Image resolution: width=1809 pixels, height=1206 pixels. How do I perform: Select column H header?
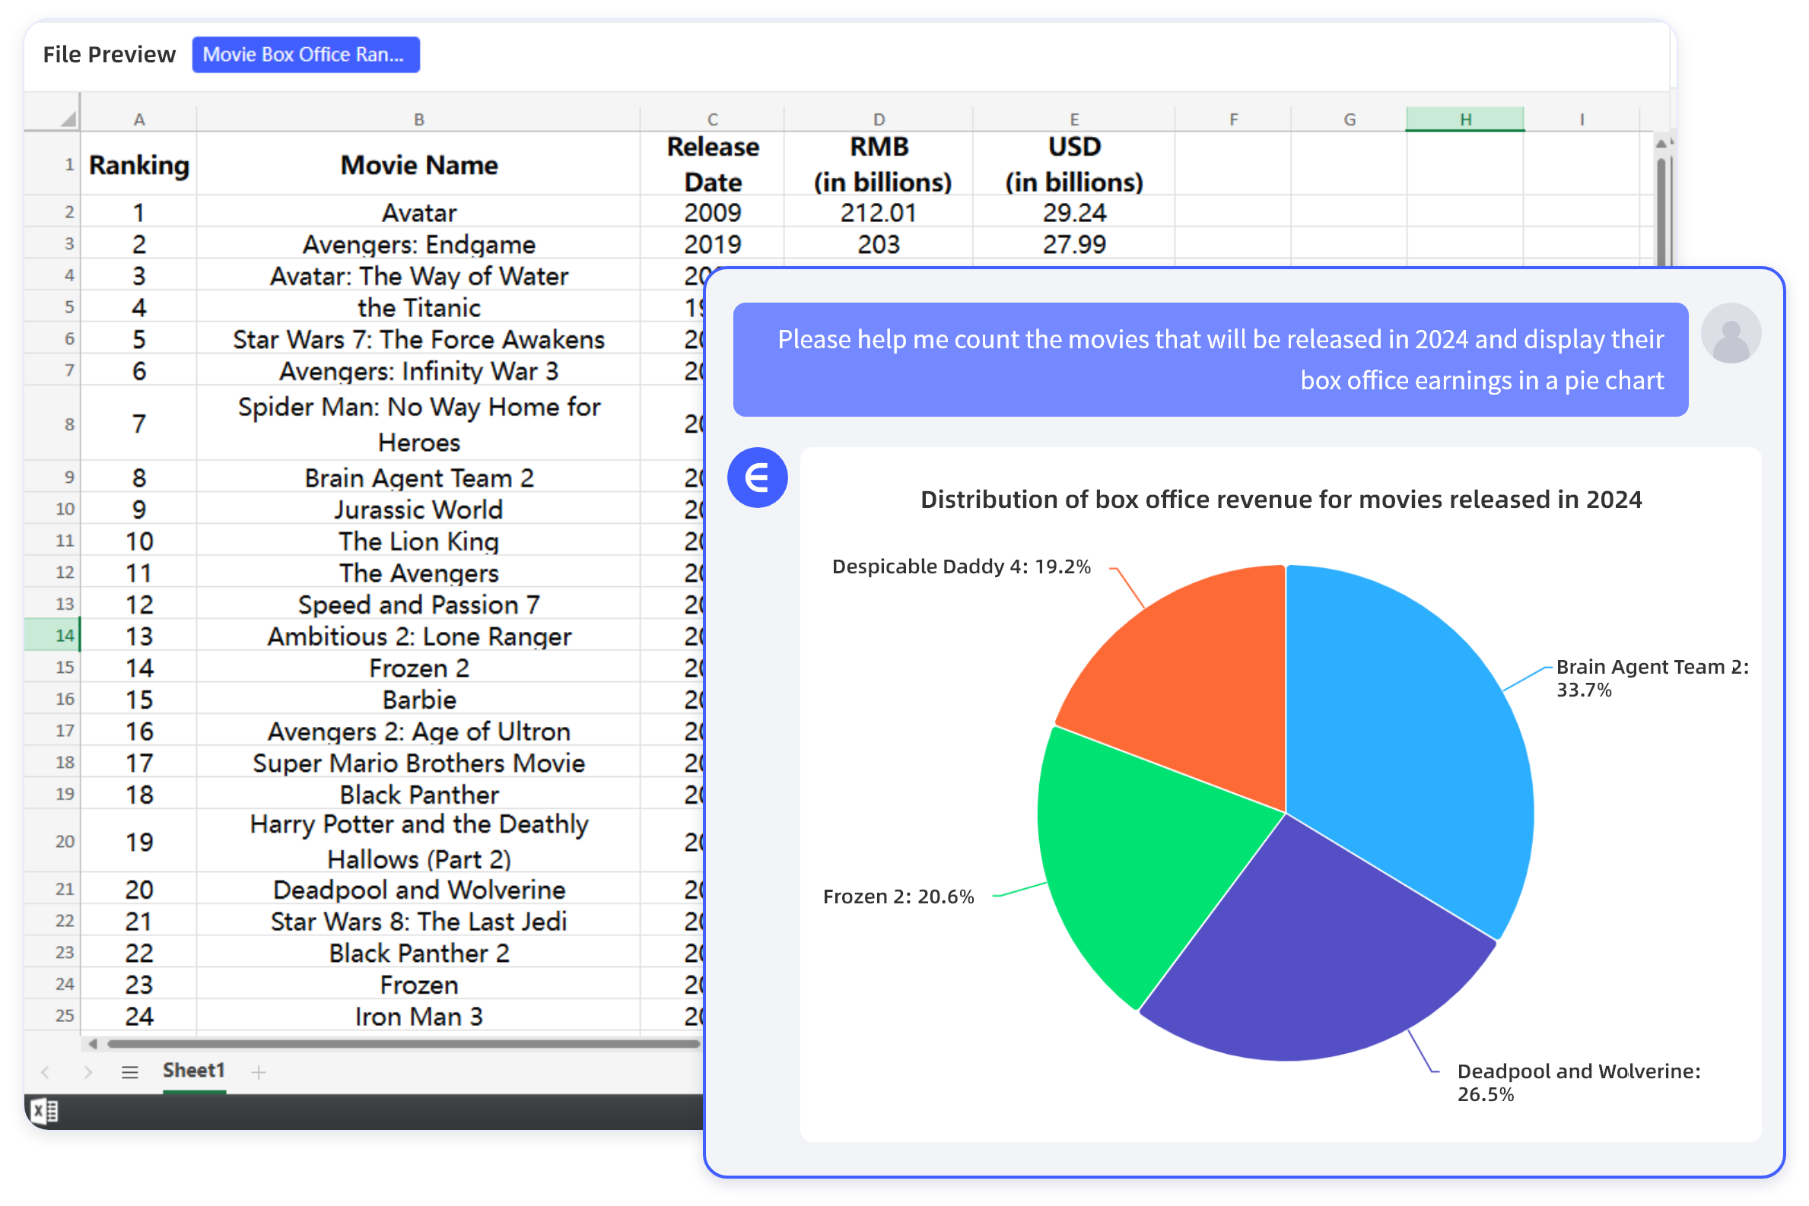(x=1464, y=119)
